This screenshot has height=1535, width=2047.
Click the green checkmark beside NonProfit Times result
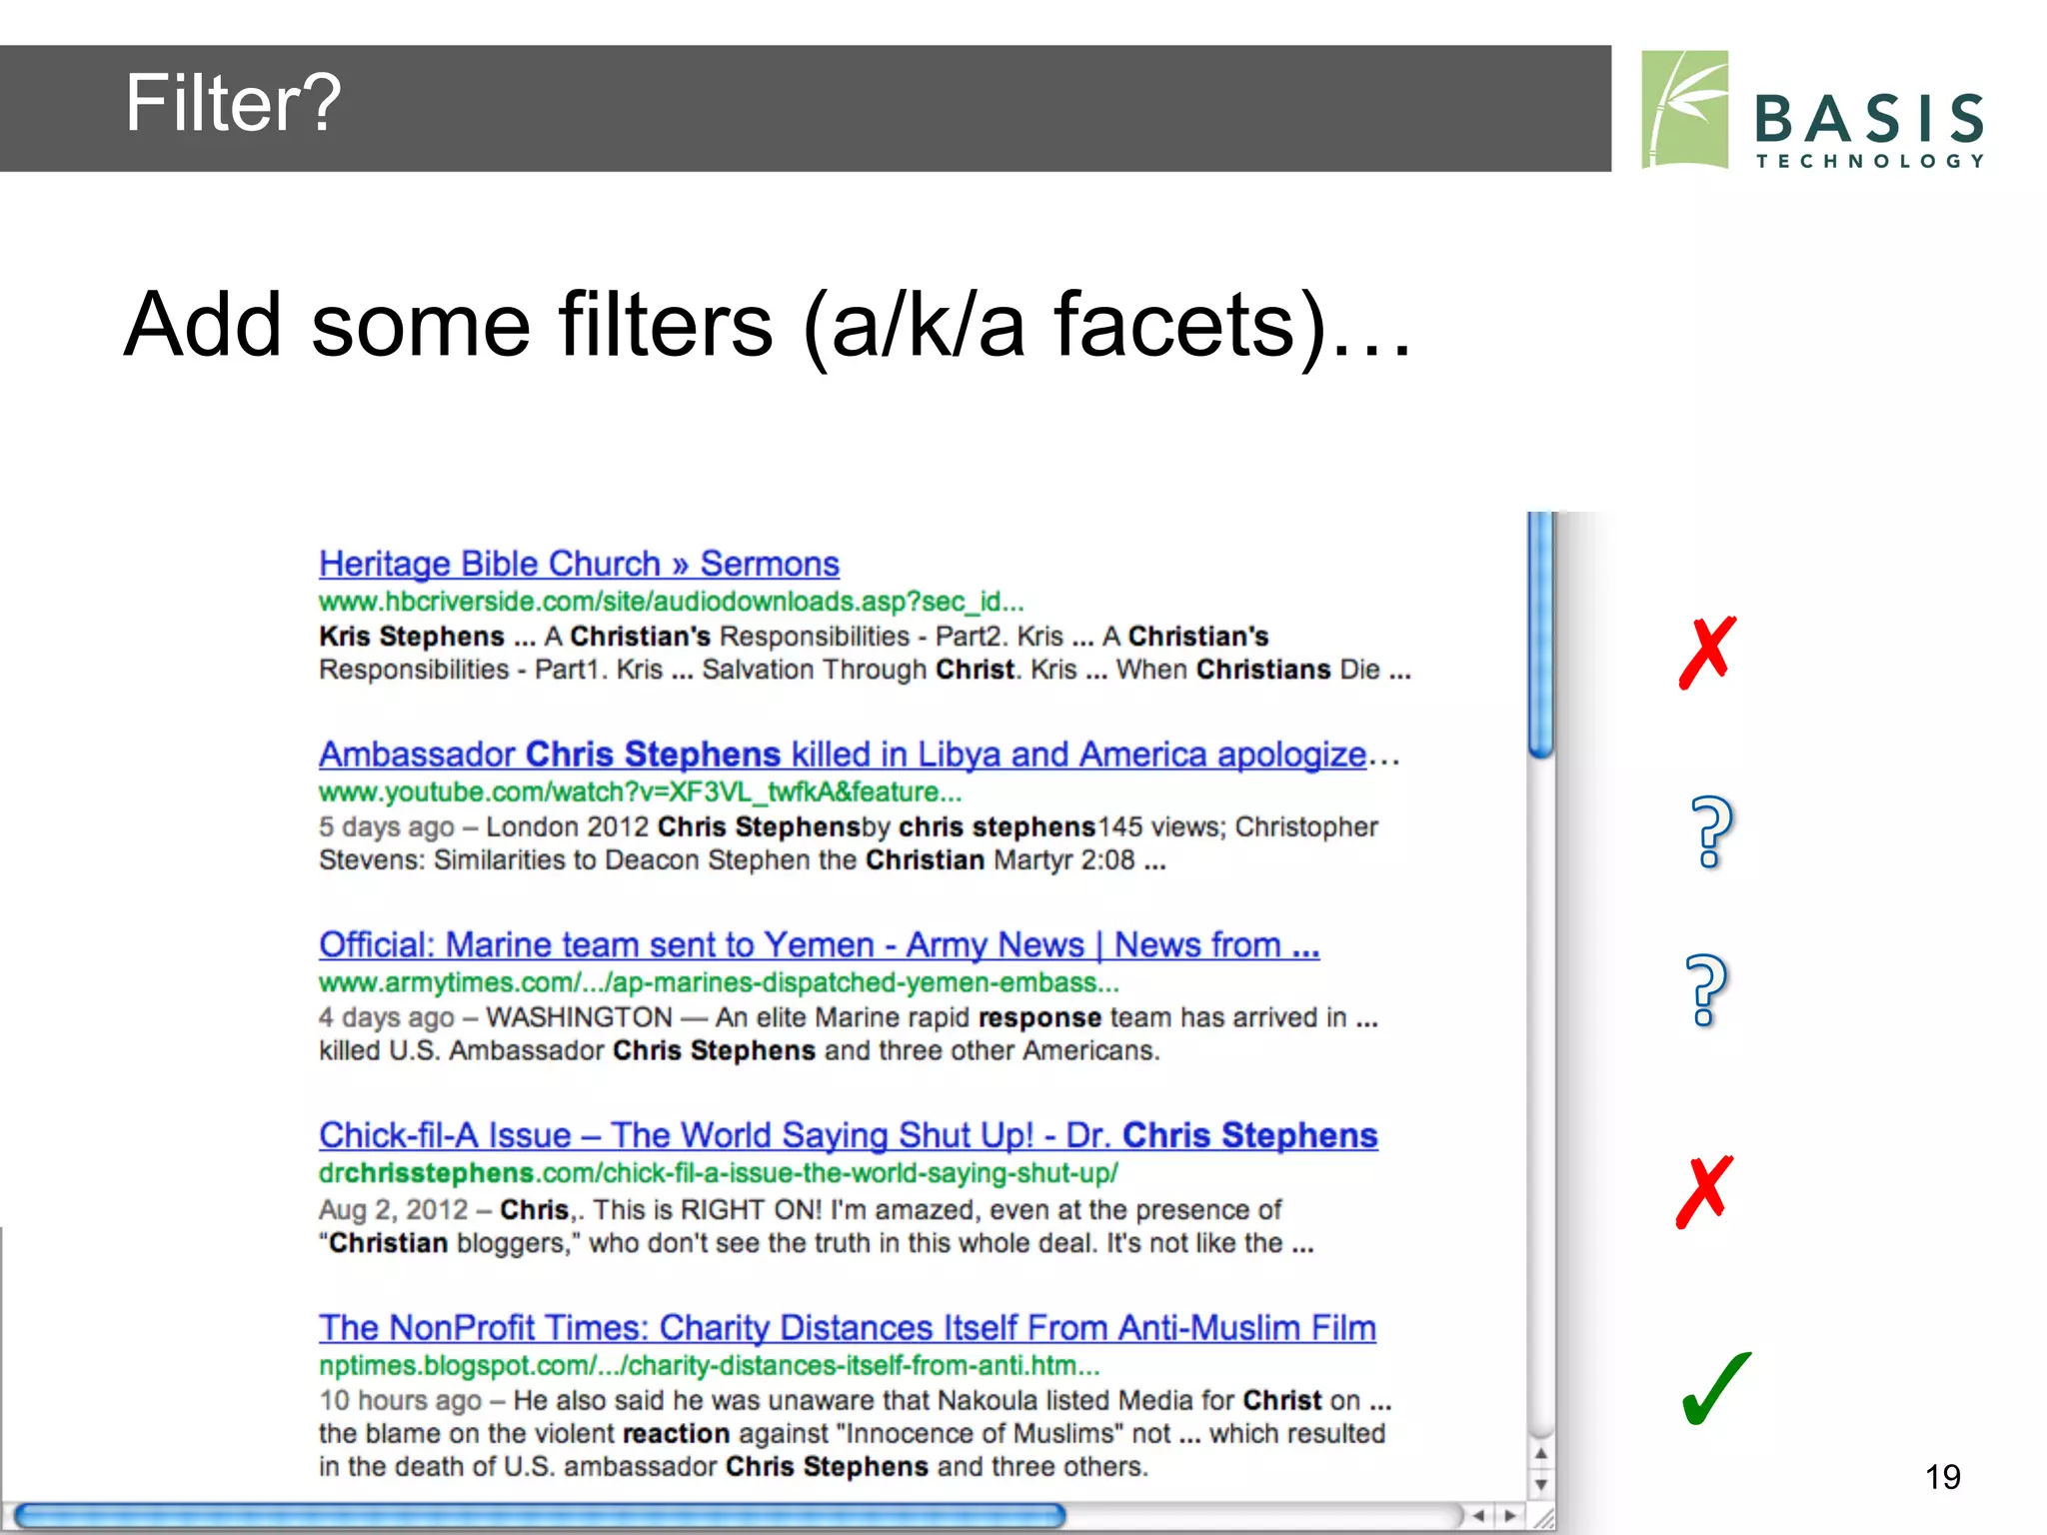1716,1388
